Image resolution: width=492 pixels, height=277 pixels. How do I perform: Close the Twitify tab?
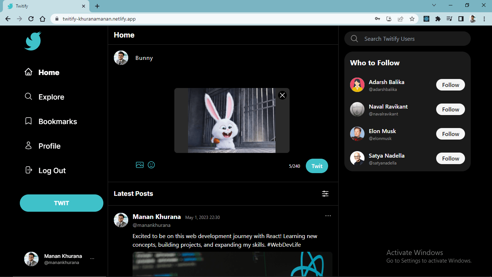(84, 6)
